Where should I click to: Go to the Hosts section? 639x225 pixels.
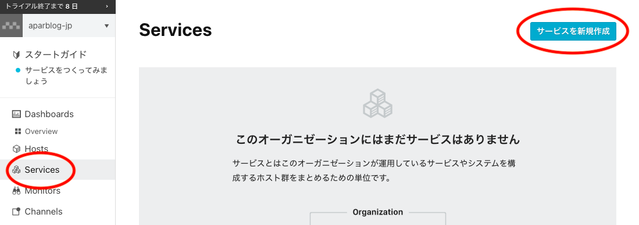(36, 148)
